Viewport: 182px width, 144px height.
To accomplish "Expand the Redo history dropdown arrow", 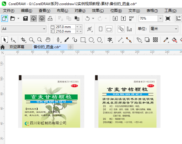I will point(106,18).
